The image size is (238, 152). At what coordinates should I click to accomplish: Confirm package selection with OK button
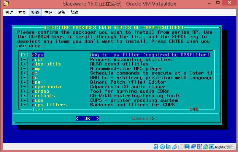87,118
